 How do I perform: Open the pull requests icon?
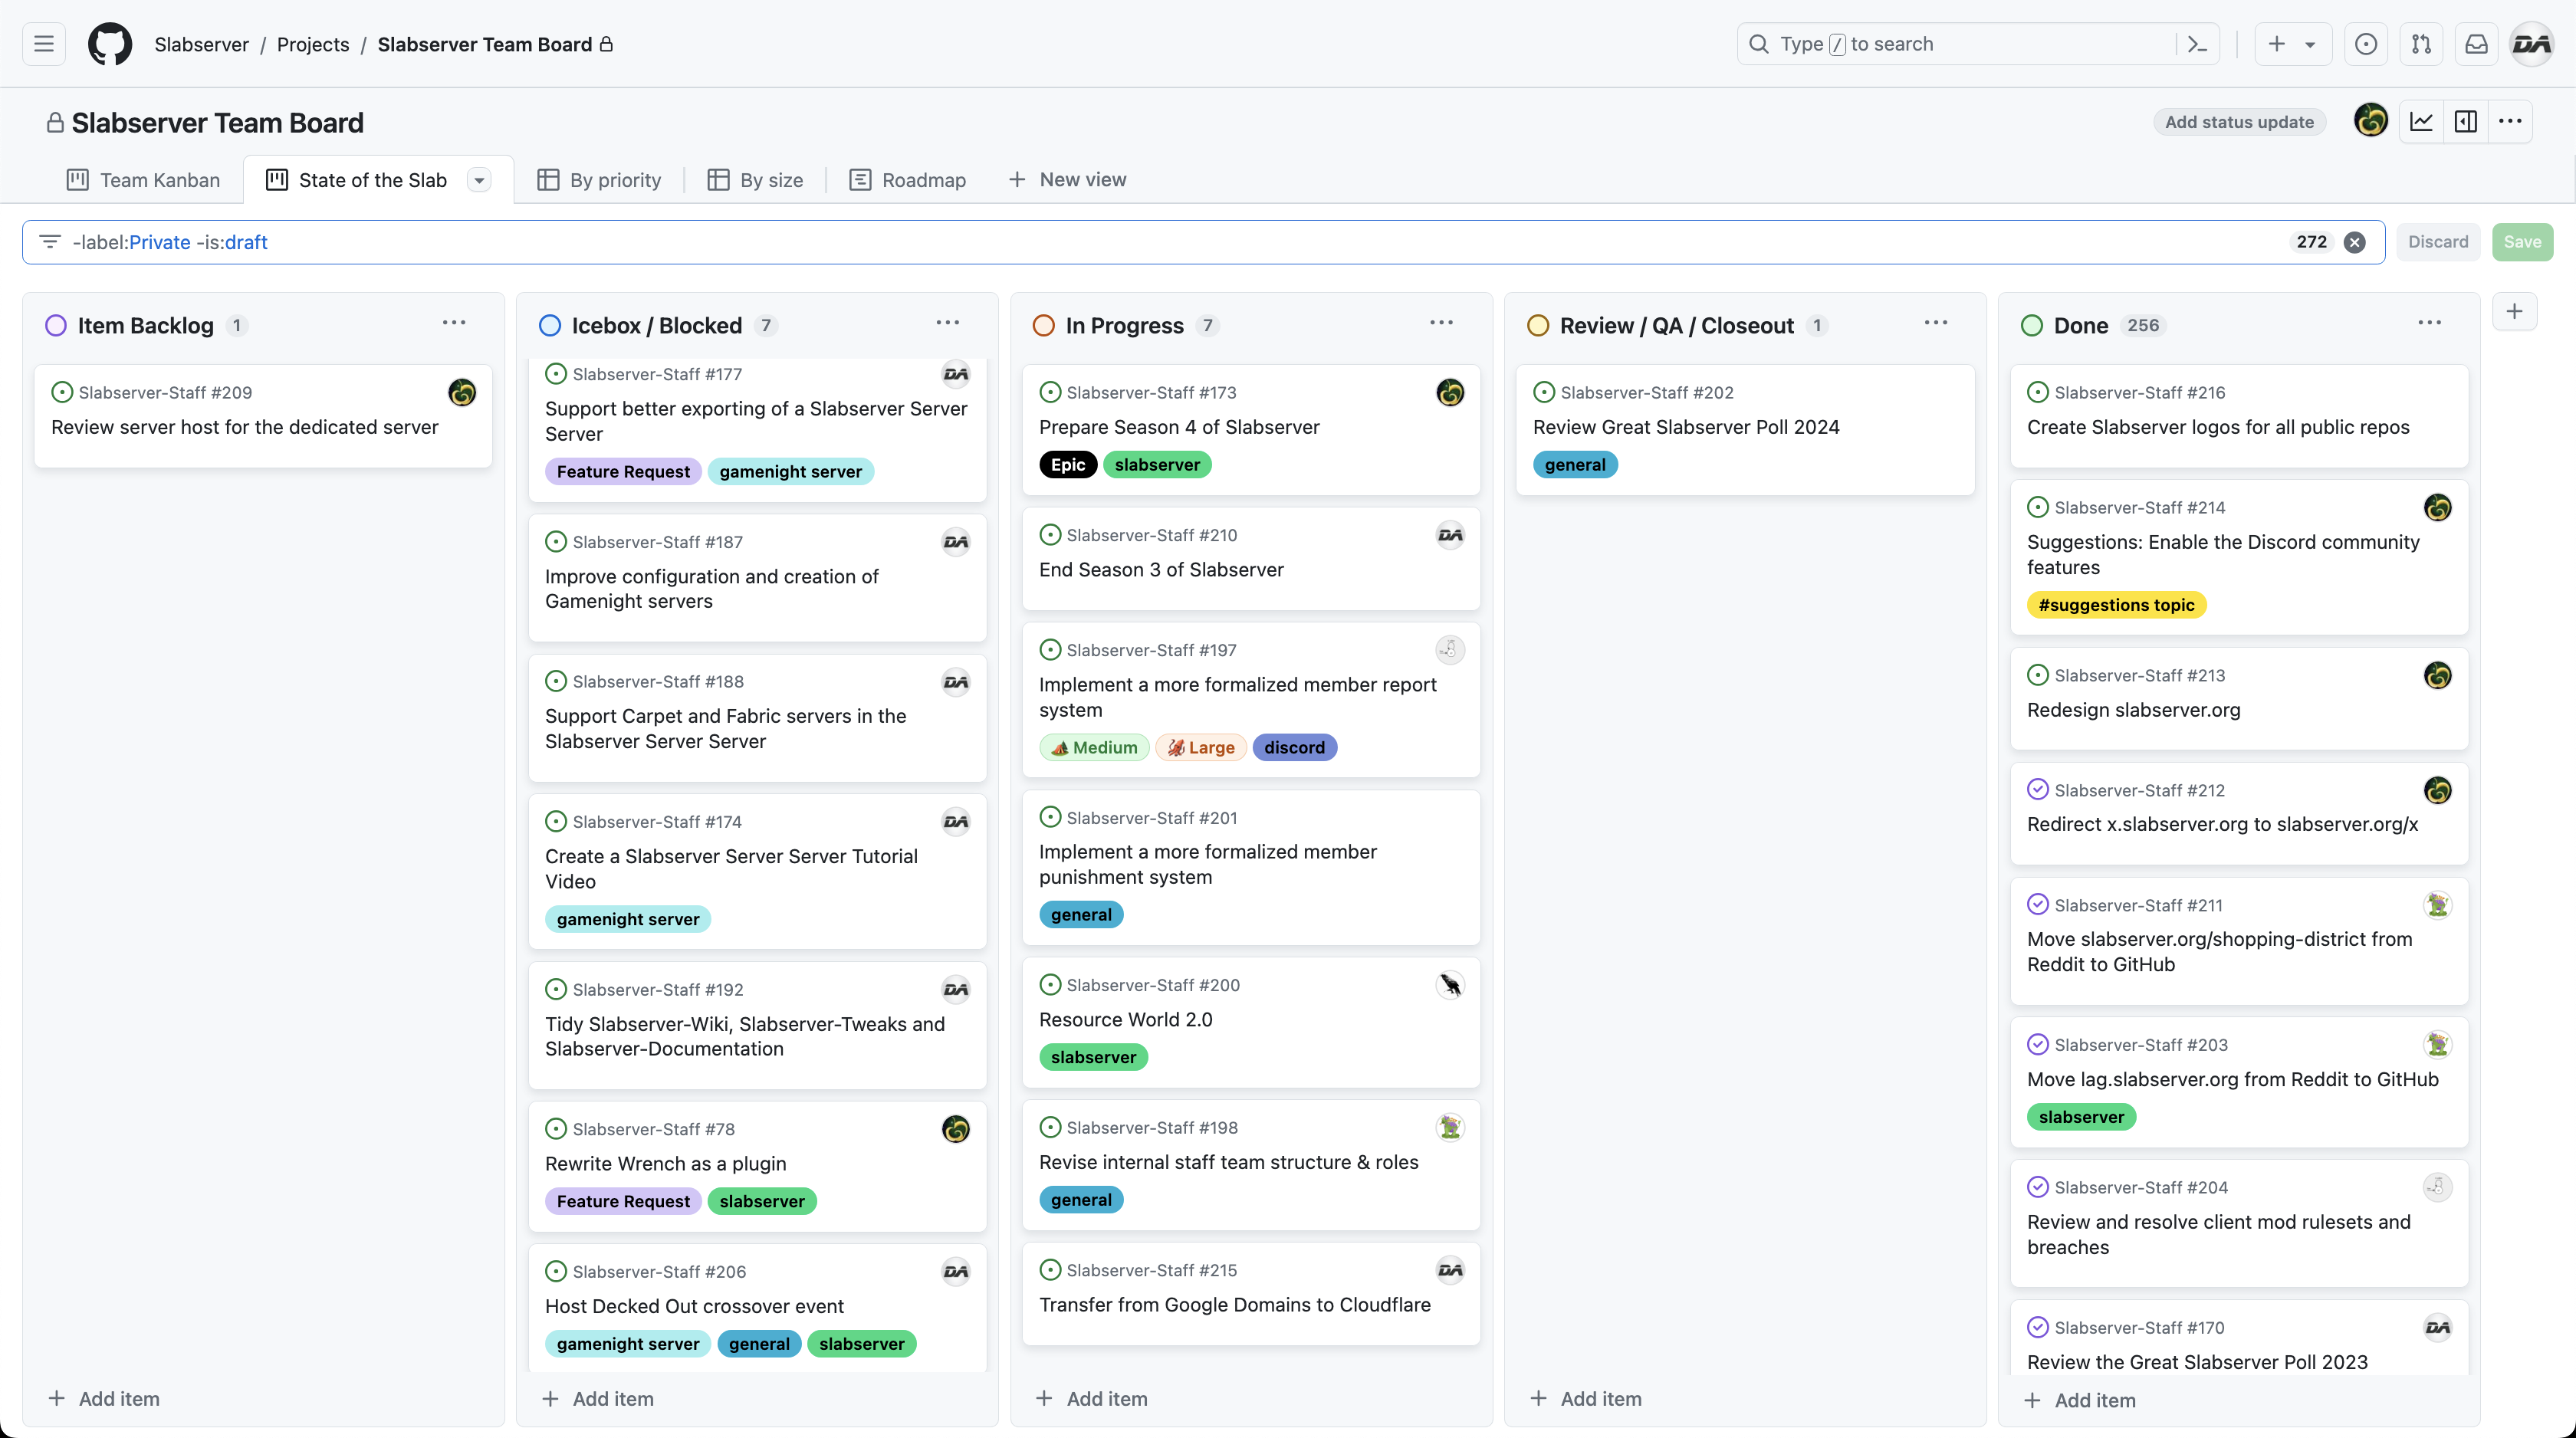tap(2421, 44)
